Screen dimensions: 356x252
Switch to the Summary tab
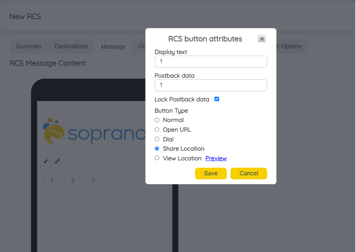pos(29,46)
